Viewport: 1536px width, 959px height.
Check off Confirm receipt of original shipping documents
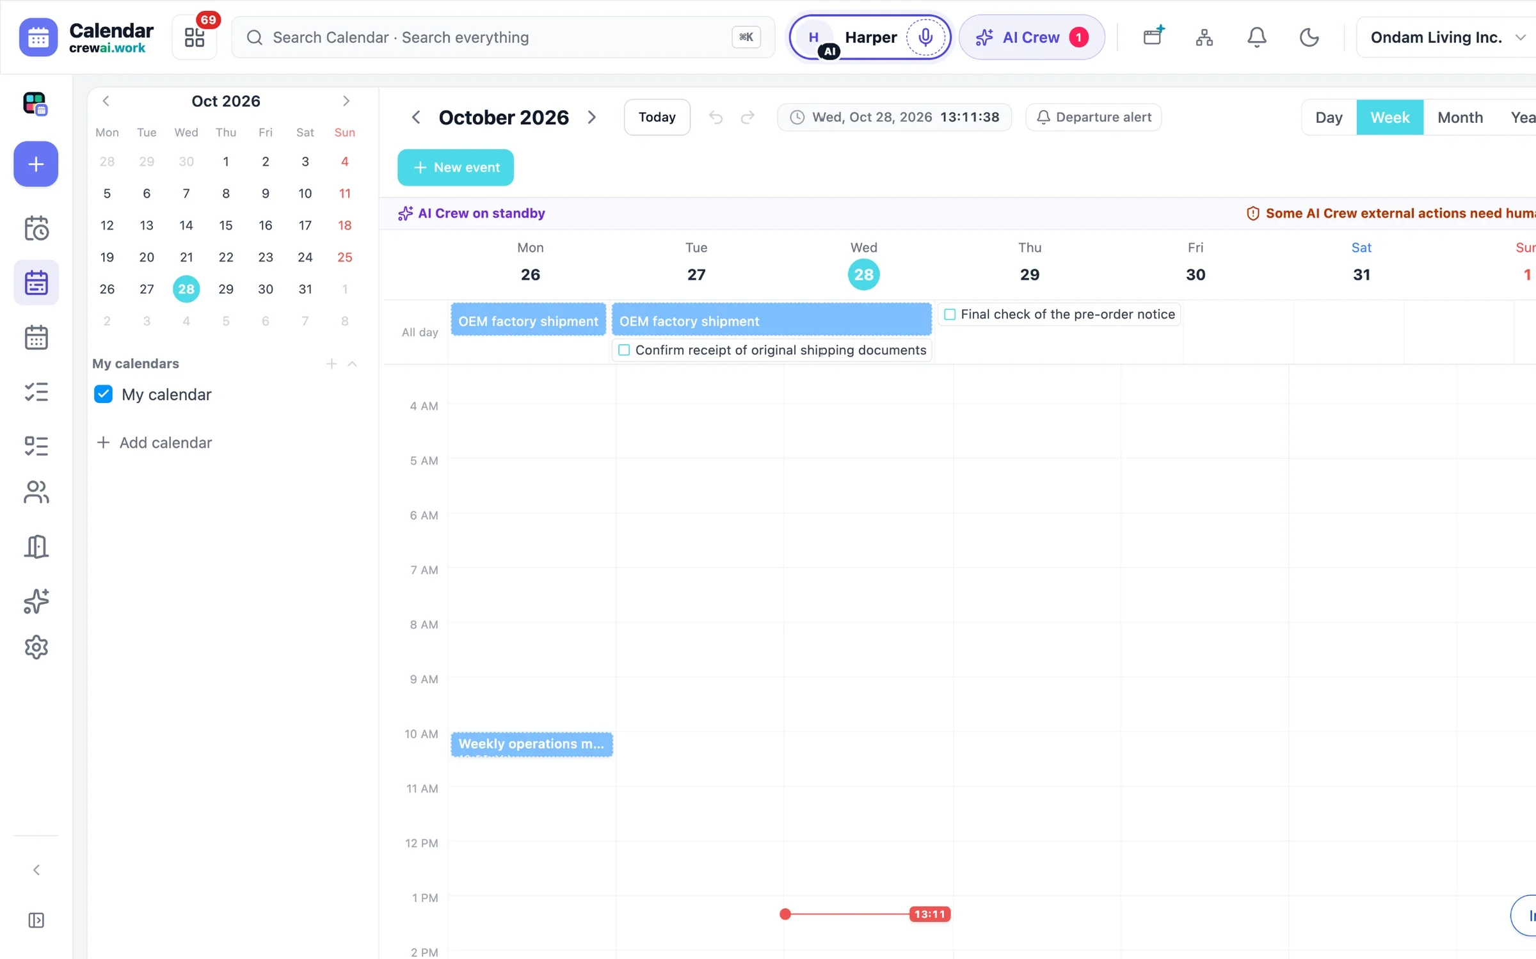624,350
